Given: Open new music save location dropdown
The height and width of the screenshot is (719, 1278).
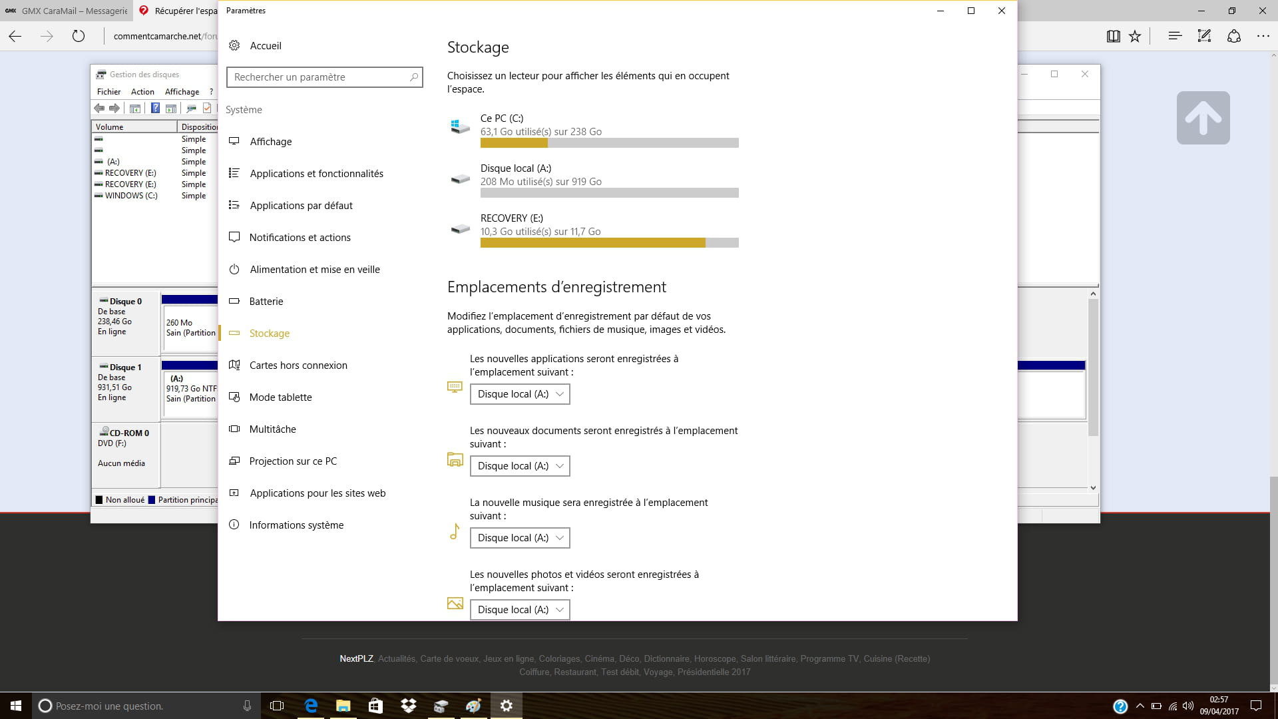Looking at the screenshot, I should (x=520, y=538).
